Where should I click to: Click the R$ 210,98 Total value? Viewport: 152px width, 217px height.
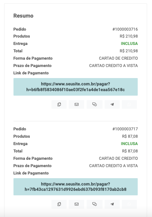tap(129, 51)
